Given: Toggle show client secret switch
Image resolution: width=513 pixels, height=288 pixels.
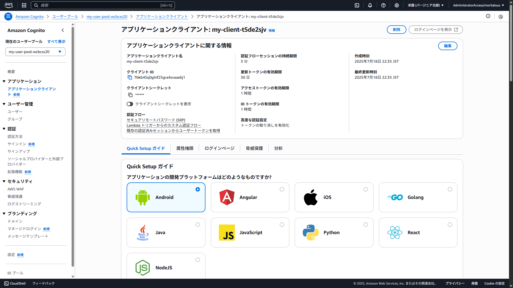Looking at the screenshot, I should tap(130, 104).
